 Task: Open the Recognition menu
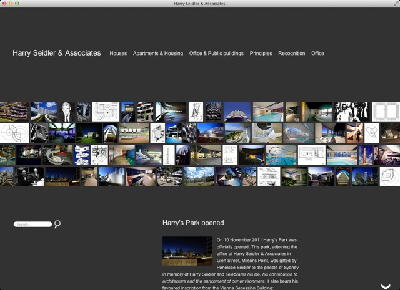[292, 53]
